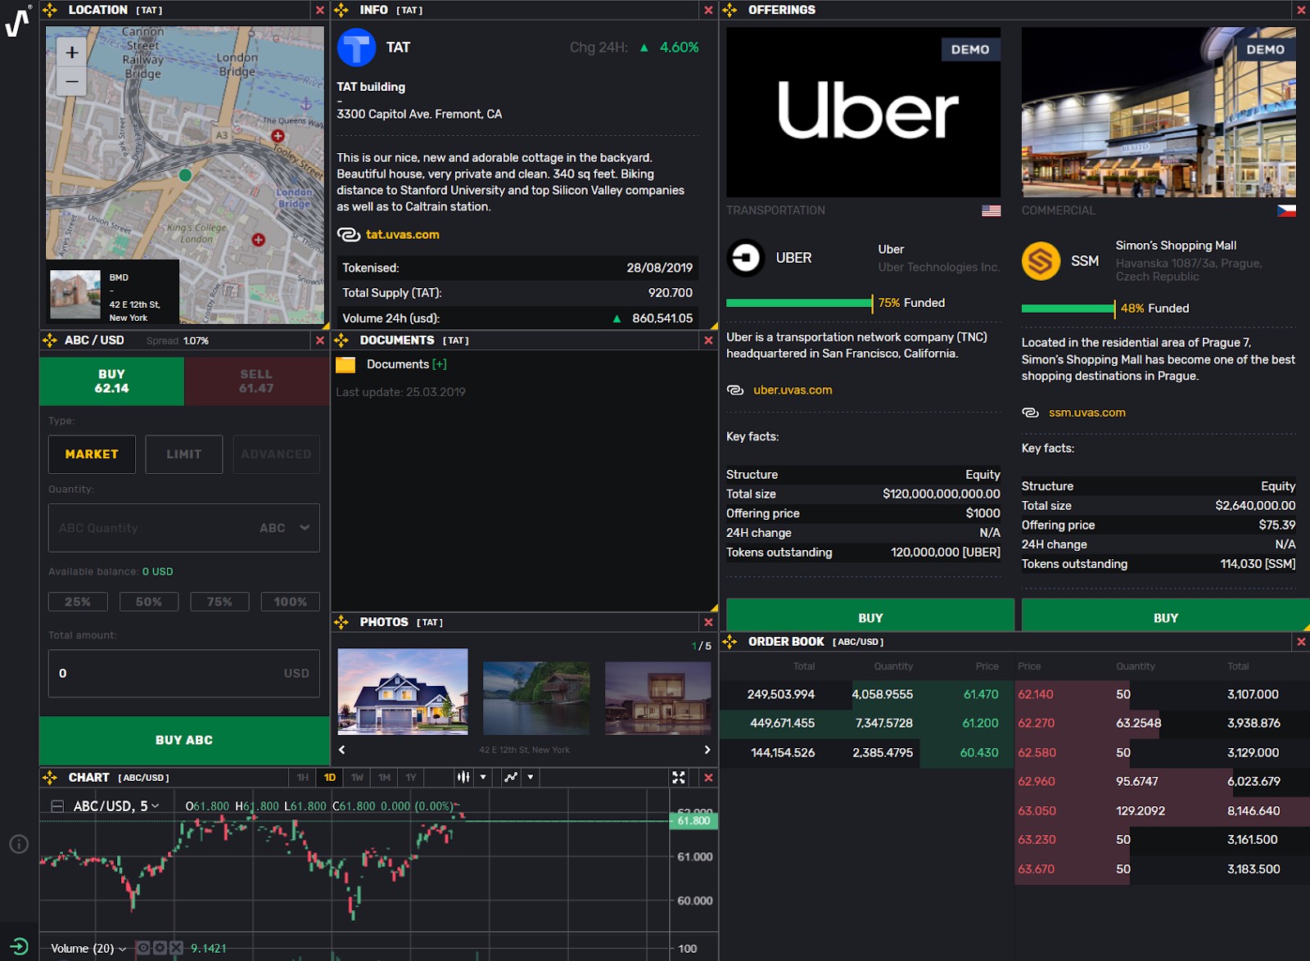Click the drag handle of INFO panel

tap(341, 10)
